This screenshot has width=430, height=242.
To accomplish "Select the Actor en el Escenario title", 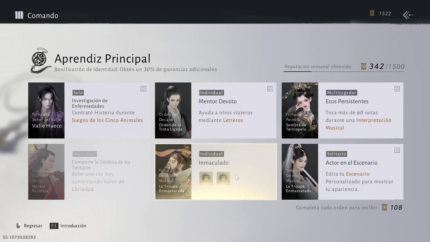I will point(351,163).
